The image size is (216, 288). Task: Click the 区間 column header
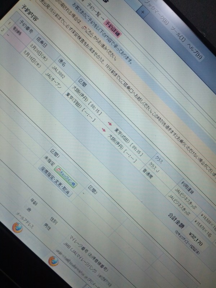[82, 83]
